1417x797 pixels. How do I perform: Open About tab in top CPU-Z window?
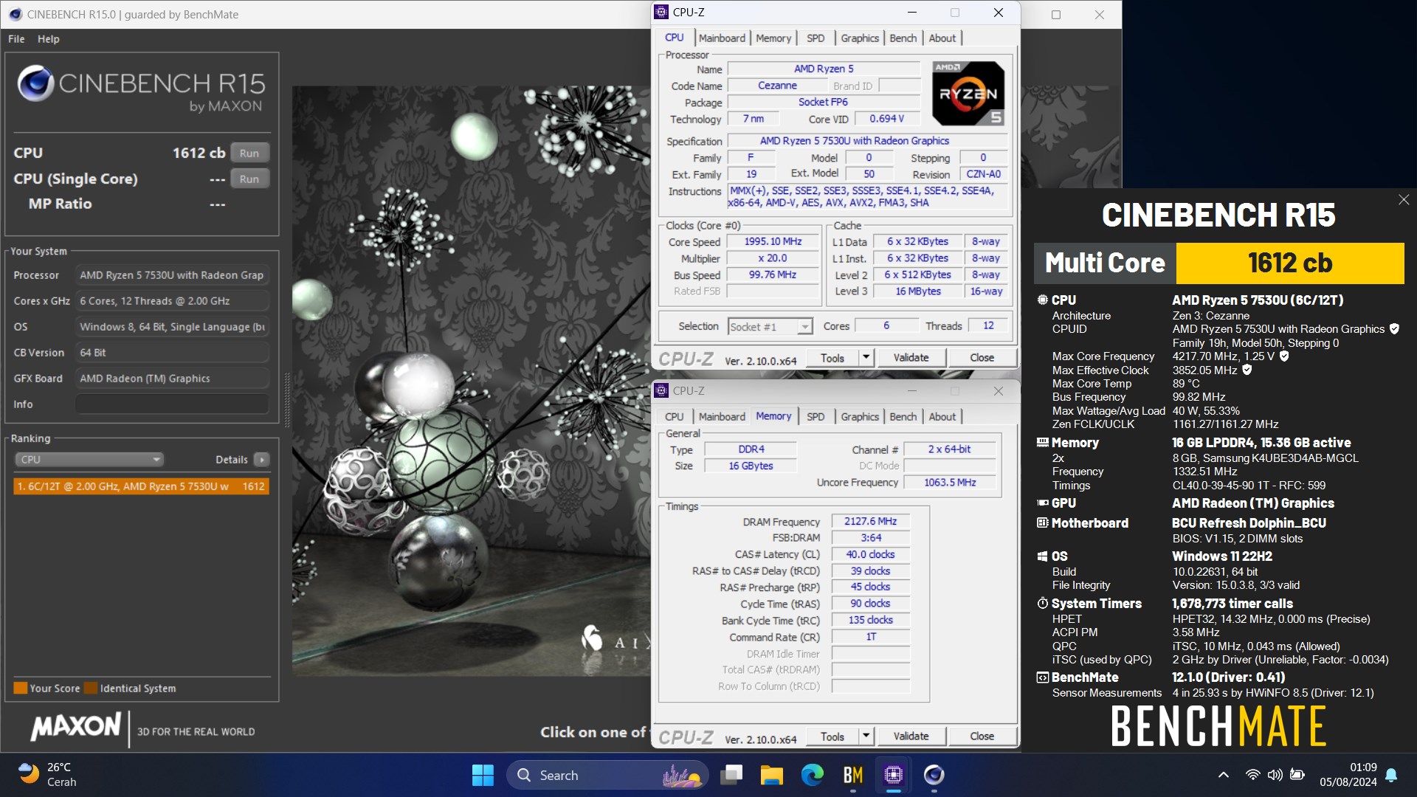942,38
